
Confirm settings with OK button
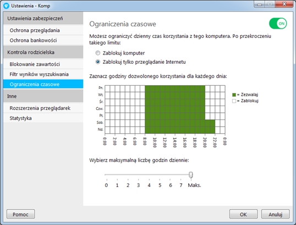click(243, 214)
